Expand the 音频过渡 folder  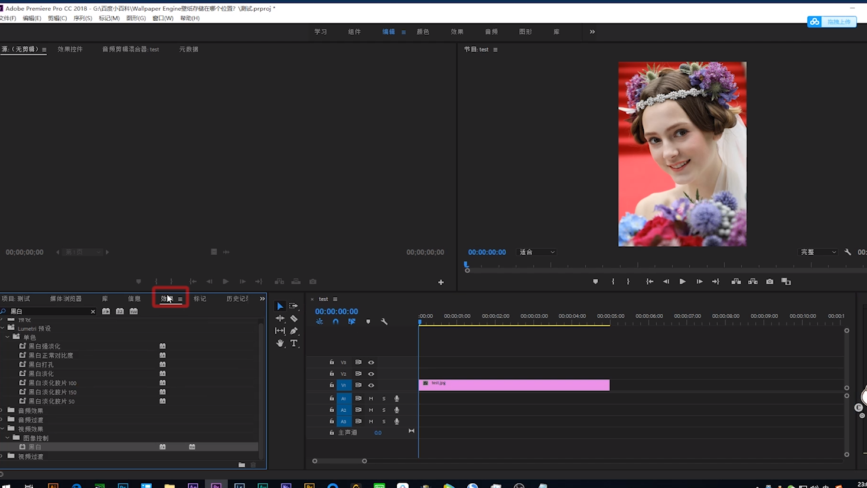2,420
